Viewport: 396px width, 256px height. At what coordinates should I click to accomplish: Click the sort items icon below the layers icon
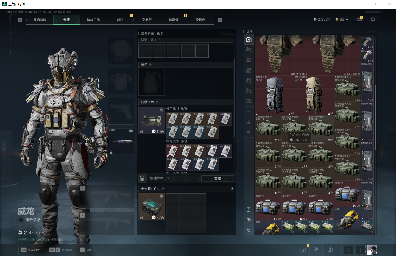tap(249, 230)
